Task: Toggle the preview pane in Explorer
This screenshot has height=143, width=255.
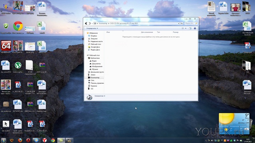Action: coord(190,28)
